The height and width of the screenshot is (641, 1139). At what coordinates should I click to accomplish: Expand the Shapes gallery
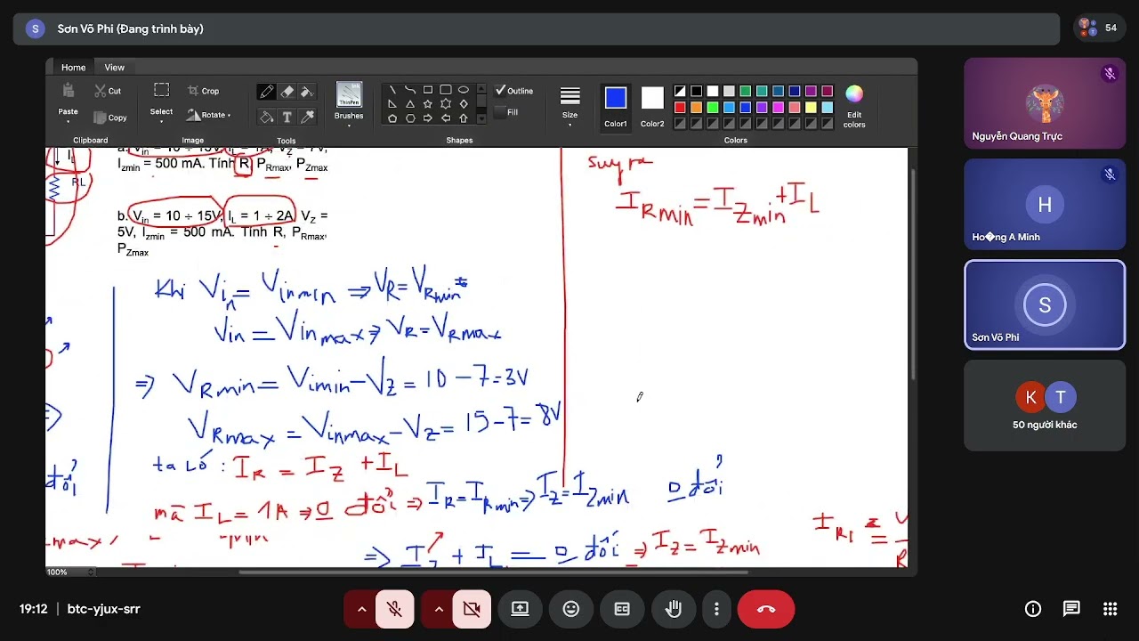click(x=482, y=118)
